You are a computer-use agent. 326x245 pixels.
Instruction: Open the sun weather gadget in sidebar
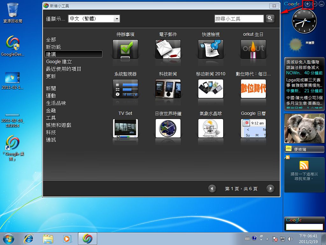pos(296,44)
